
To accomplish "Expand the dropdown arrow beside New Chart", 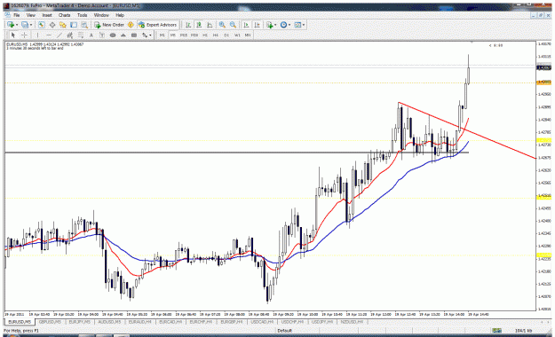I will [17, 25].
